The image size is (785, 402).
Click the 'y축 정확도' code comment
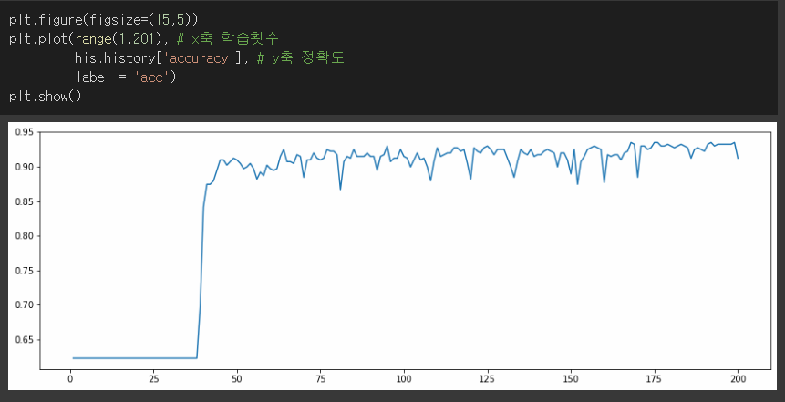pyautogui.click(x=300, y=58)
